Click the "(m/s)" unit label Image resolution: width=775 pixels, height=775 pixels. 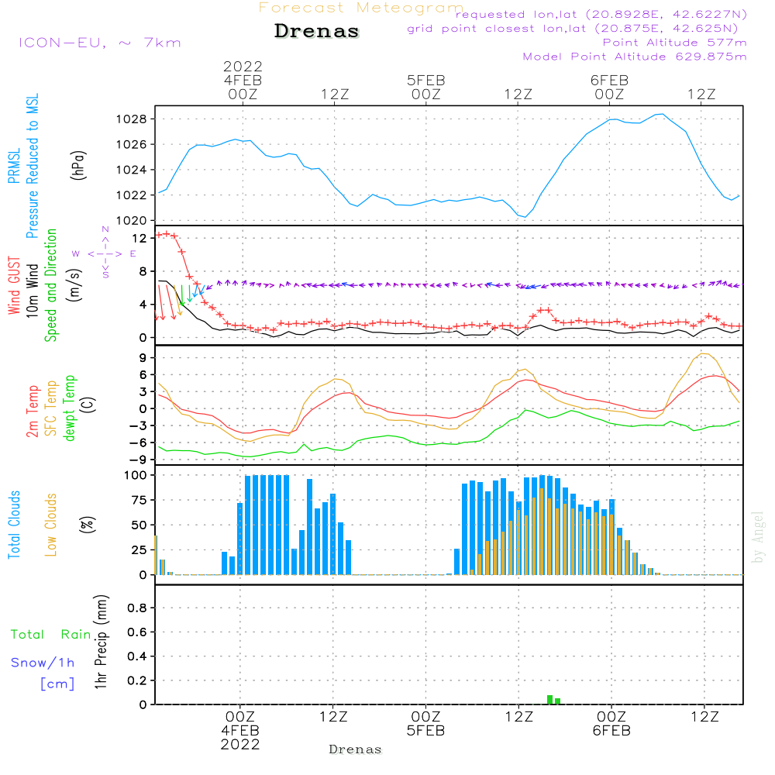coord(74,285)
